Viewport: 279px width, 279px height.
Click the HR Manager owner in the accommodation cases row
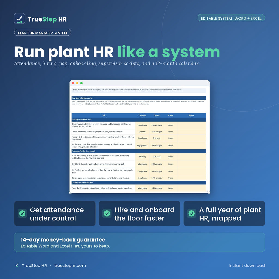(157, 178)
